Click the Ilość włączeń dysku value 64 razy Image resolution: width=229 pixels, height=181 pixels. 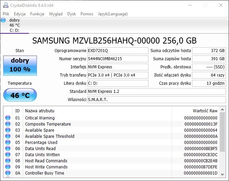(209, 75)
